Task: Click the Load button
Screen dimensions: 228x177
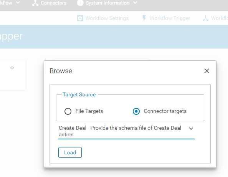Action: (x=70, y=152)
